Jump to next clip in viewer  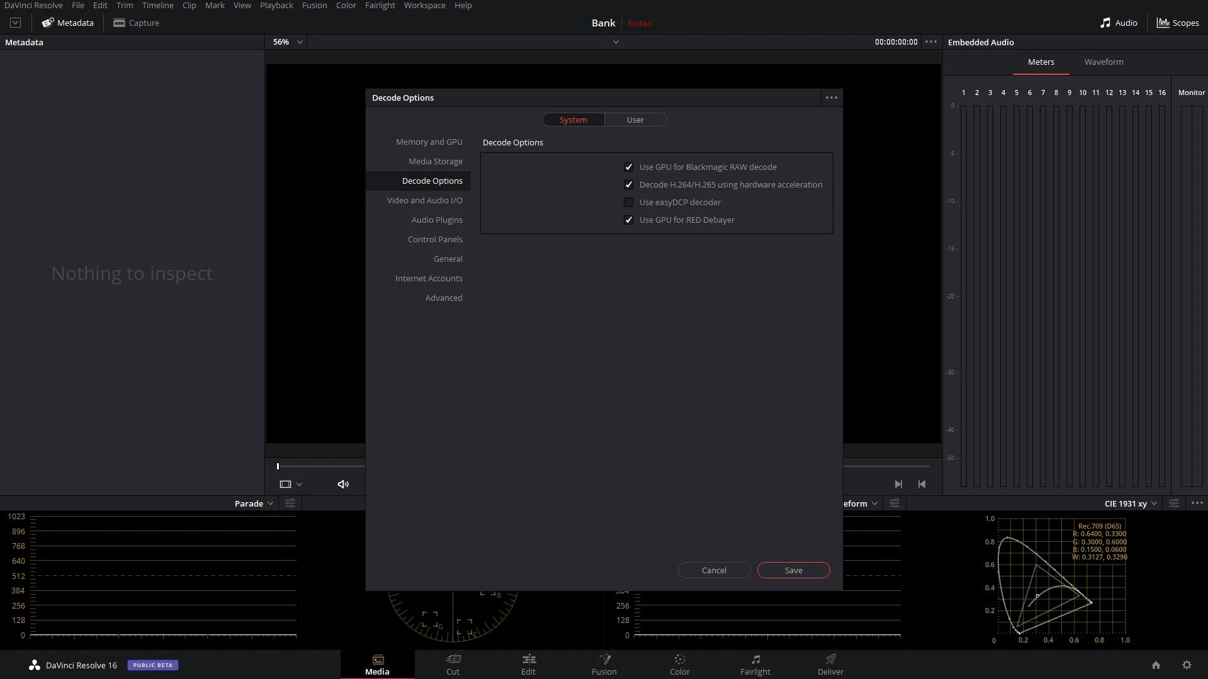click(898, 484)
